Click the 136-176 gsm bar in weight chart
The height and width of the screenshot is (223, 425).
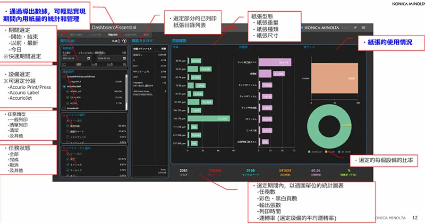[209, 118]
